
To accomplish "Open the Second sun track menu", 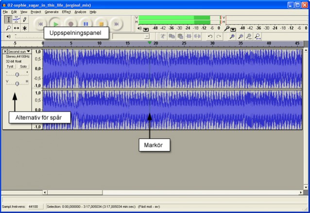I will pyautogui.click(x=19, y=51).
